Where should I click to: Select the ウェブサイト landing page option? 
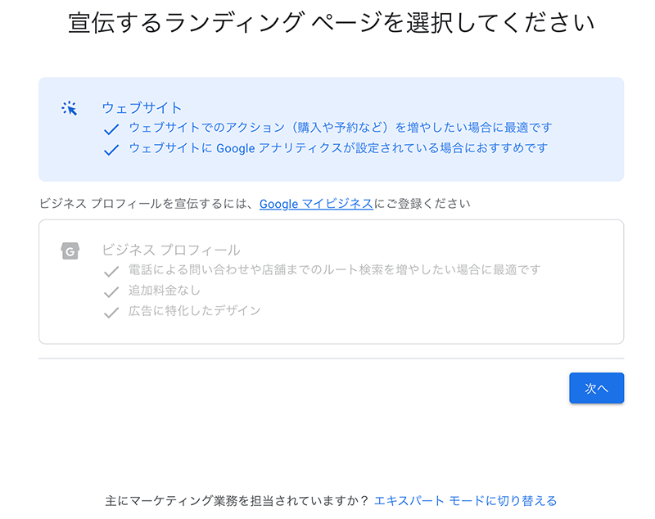(x=332, y=129)
